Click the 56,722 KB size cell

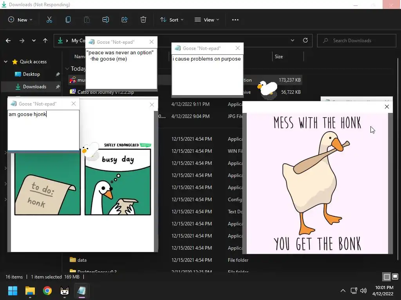point(291,92)
